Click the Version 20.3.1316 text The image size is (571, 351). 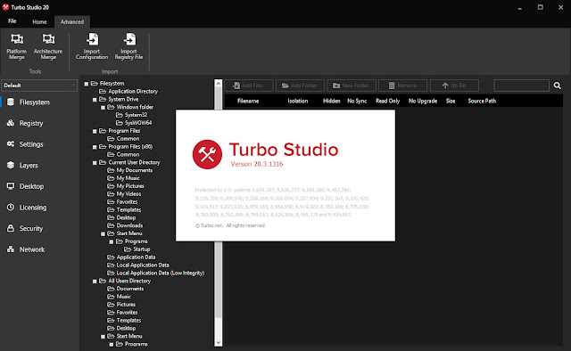point(257,164)
